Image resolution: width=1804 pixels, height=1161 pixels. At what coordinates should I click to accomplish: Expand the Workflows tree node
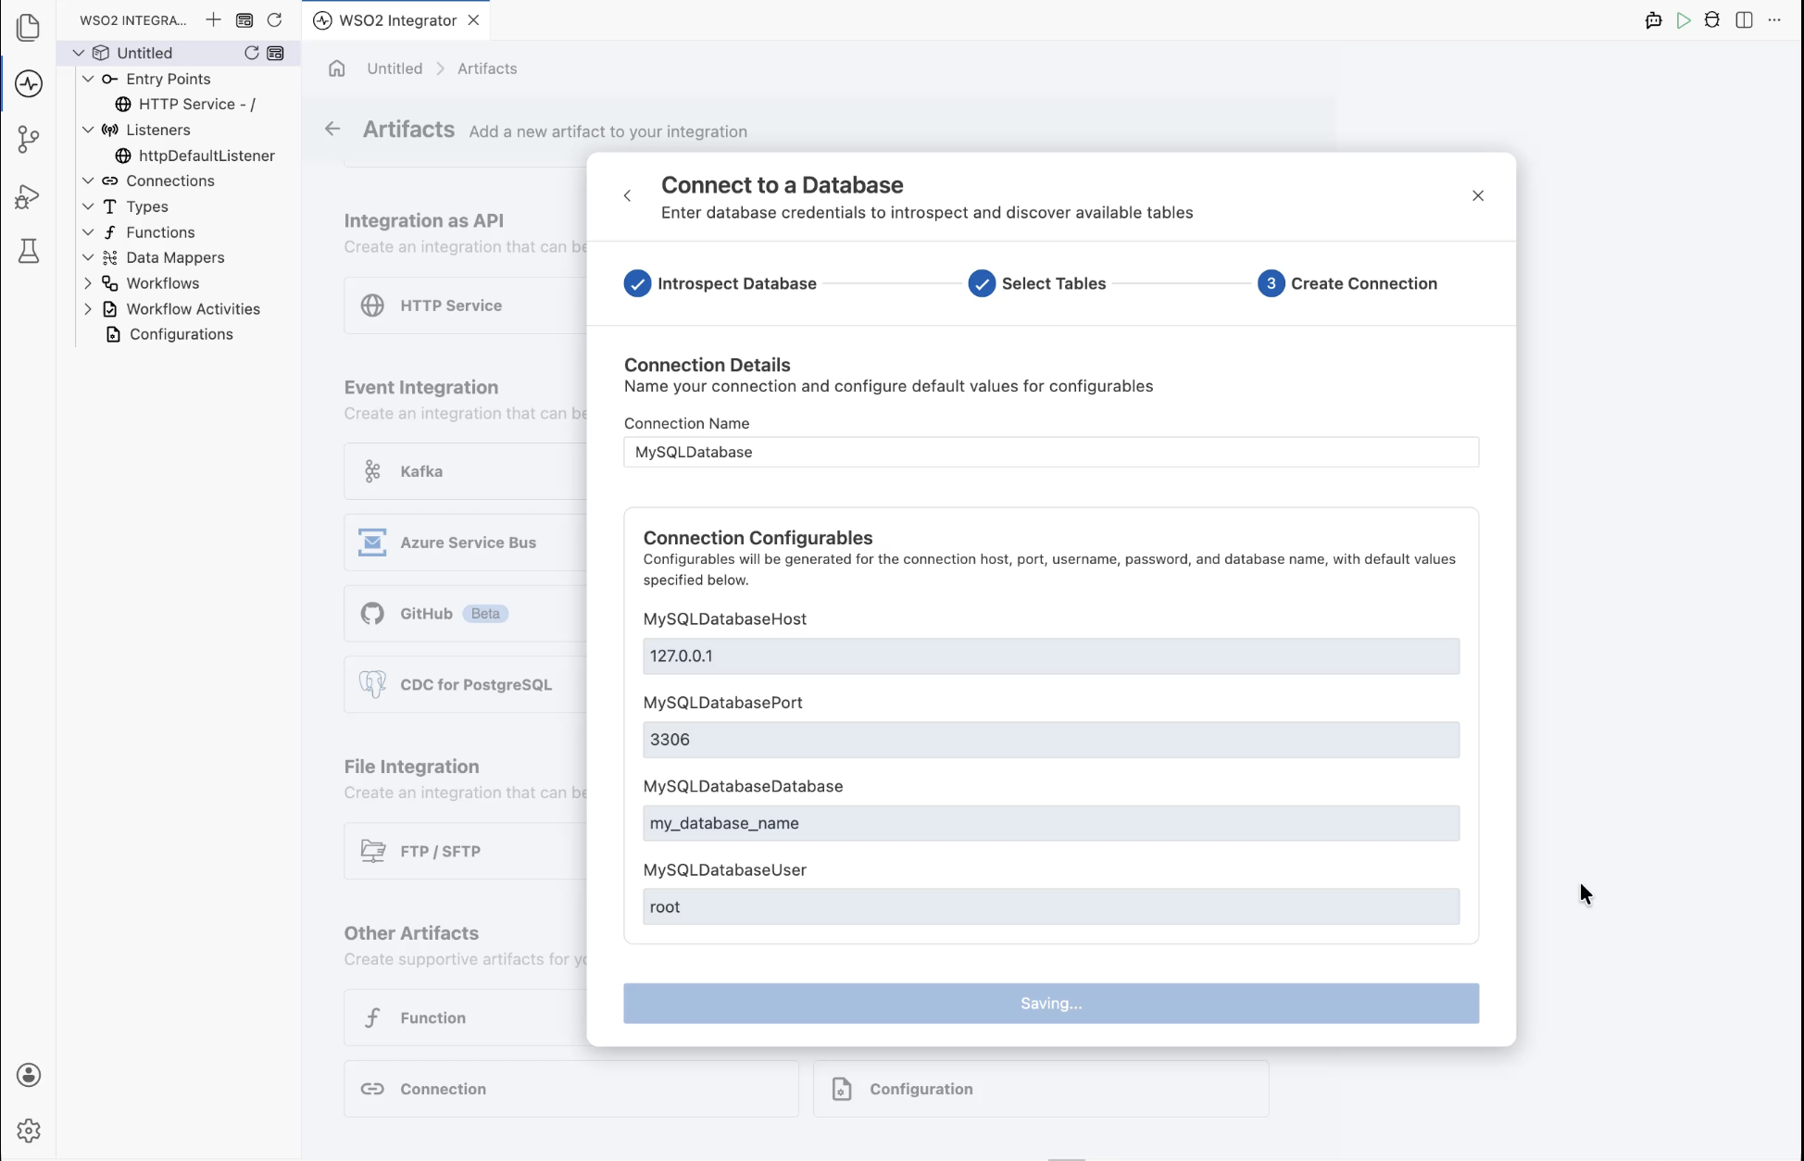[x=88, y=283]
